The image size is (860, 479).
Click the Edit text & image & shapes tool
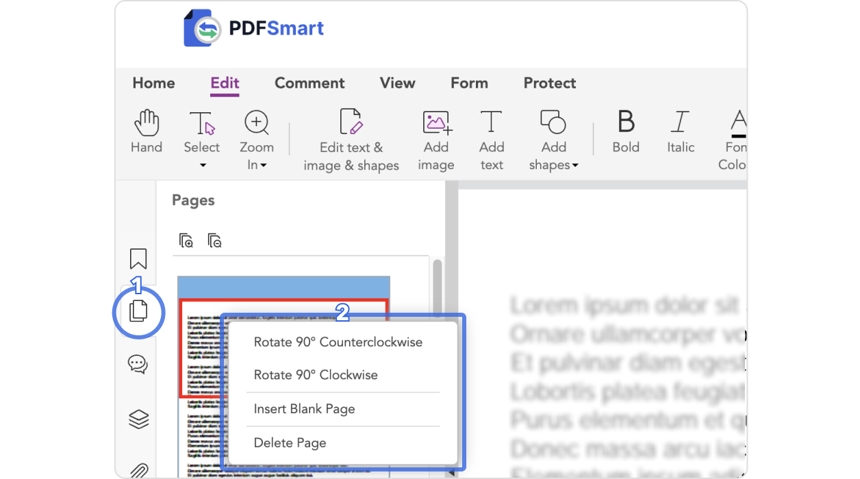(x=351, y=140)
